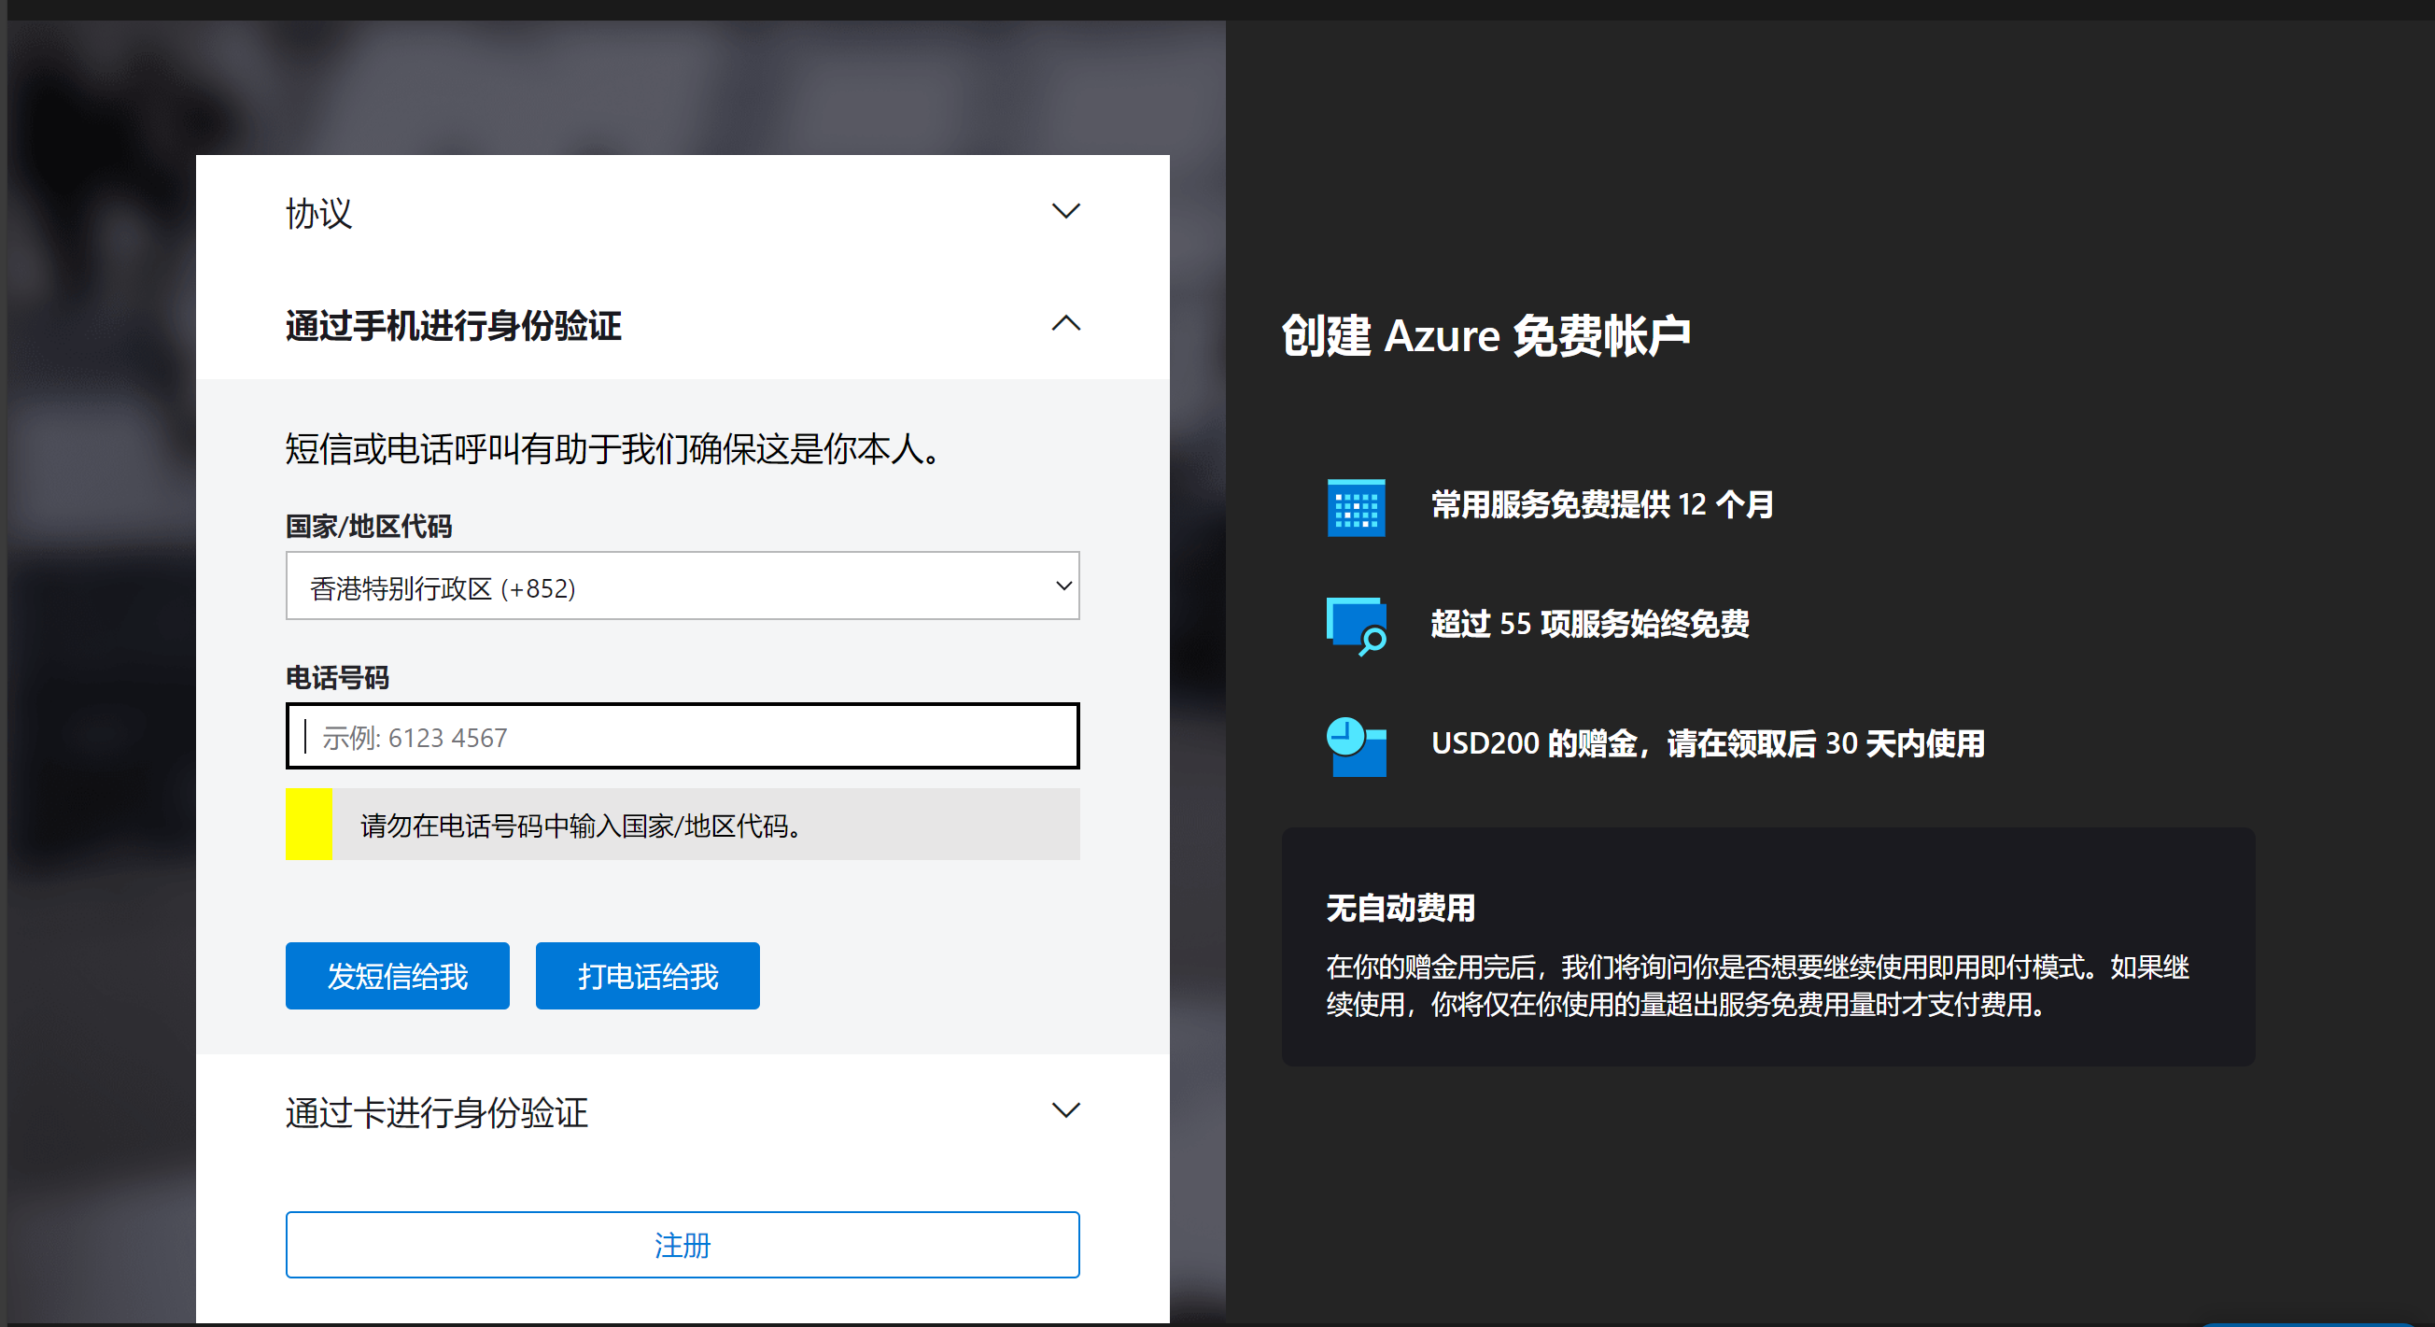Screen dimensions: 2435x1327
Task: Click the text 超过 55 项服务始终免费
Action: coord(1590,624)
